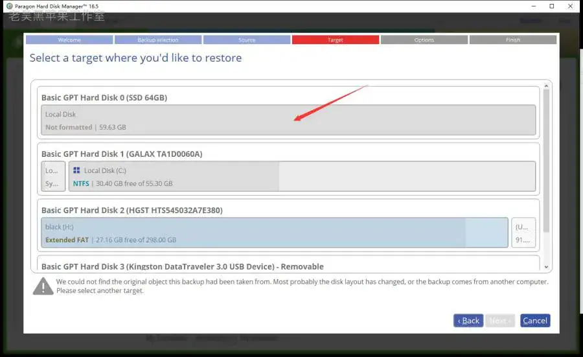Click the warning triangle icon
The image size is (583, 357).
tap(43, 286)
